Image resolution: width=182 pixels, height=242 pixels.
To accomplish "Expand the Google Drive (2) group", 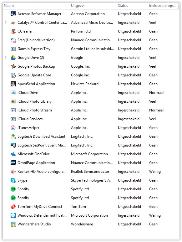I will [6, 58].
